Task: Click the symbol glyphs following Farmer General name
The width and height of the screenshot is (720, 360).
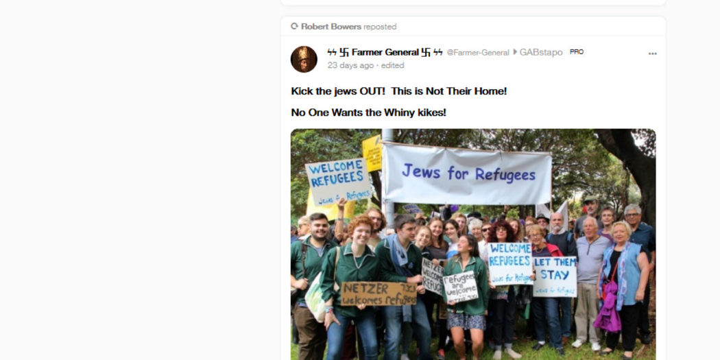Action: coord(432,52)
